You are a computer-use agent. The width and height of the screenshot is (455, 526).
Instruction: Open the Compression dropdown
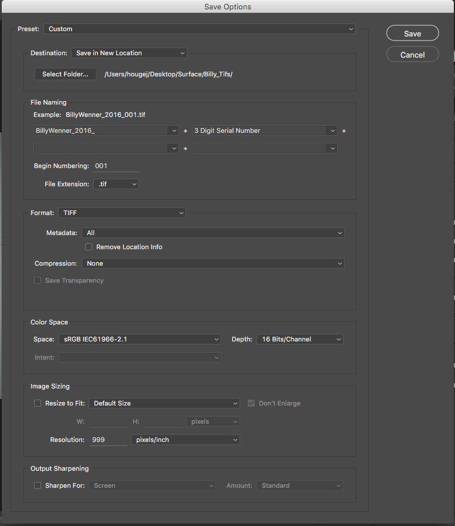click(213, 264)
